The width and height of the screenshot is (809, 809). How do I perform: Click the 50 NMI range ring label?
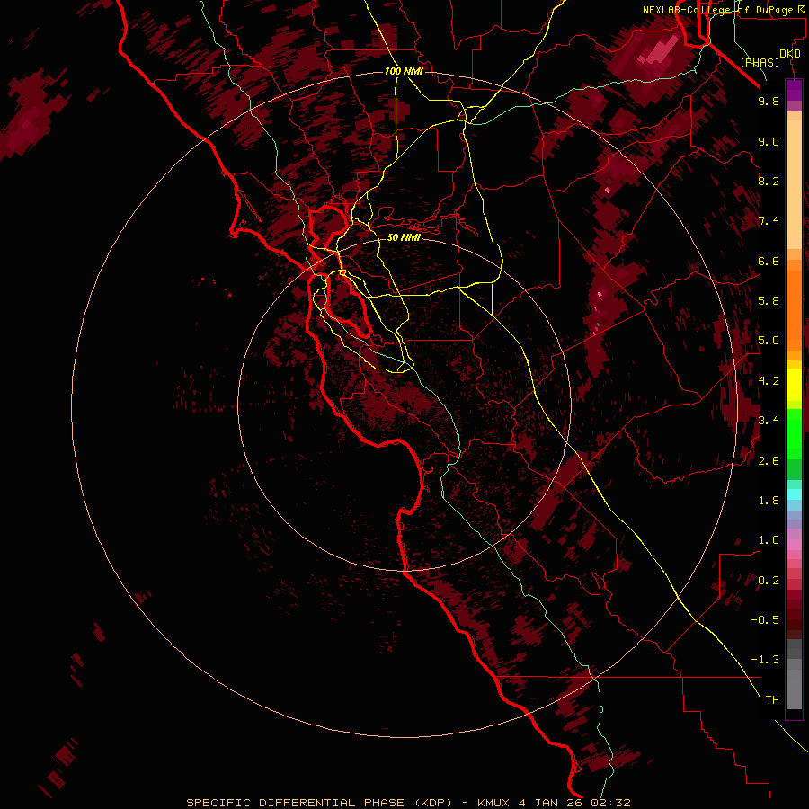point(404,237)
